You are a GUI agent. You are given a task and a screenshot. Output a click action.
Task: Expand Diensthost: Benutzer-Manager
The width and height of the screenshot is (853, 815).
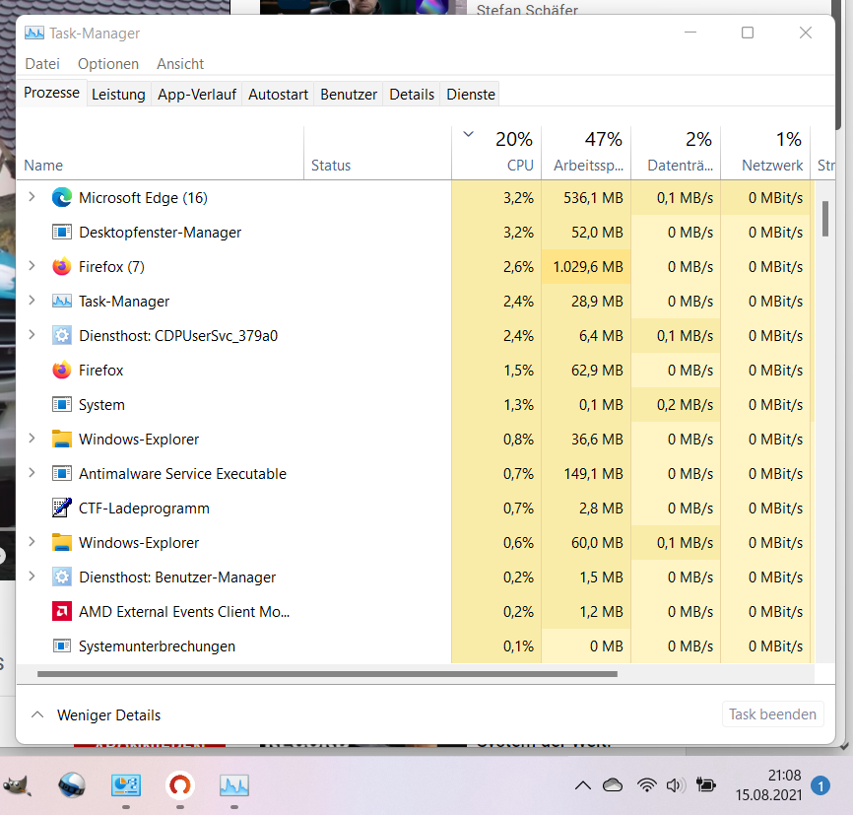pos(32,577)
